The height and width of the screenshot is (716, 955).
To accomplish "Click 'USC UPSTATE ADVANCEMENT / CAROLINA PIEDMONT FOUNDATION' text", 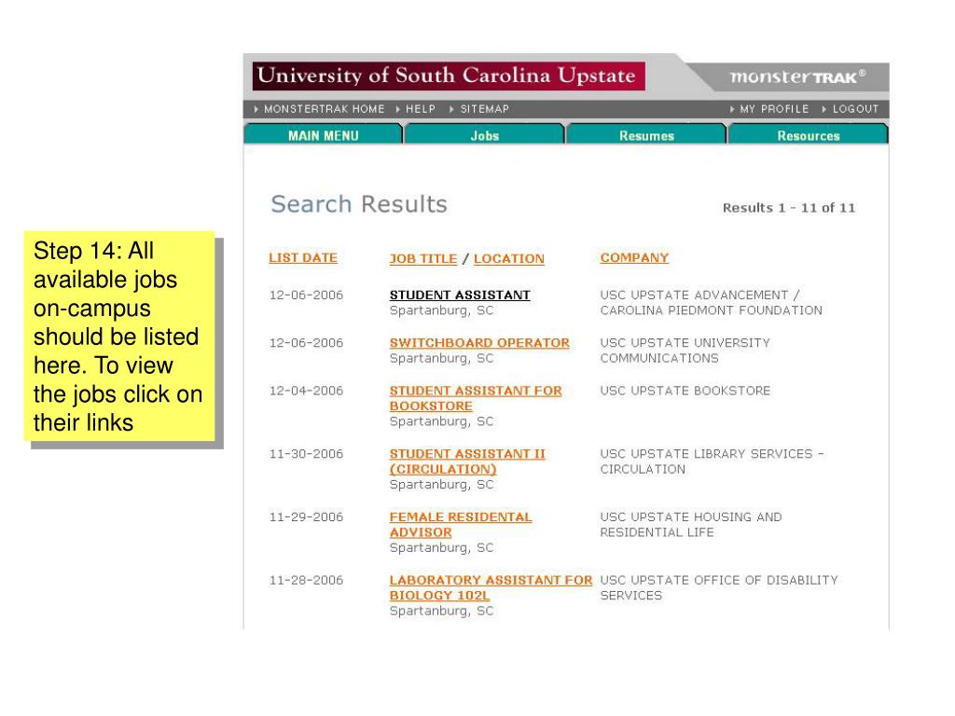I will click(712, 303).
